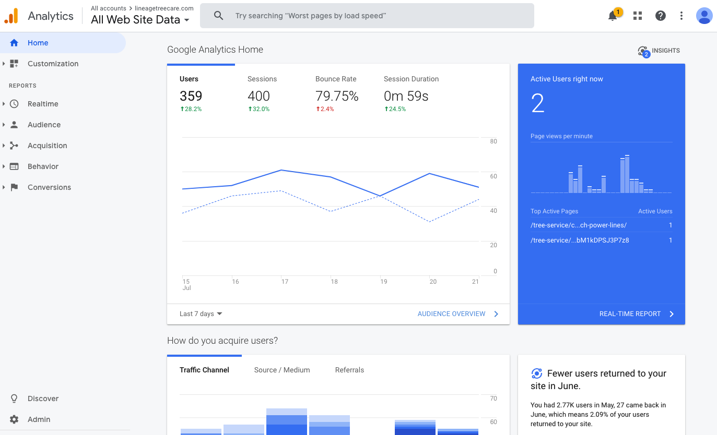717x435 pixels.
Task: Expand the Acquisition reports arrow
Action: 4,146
